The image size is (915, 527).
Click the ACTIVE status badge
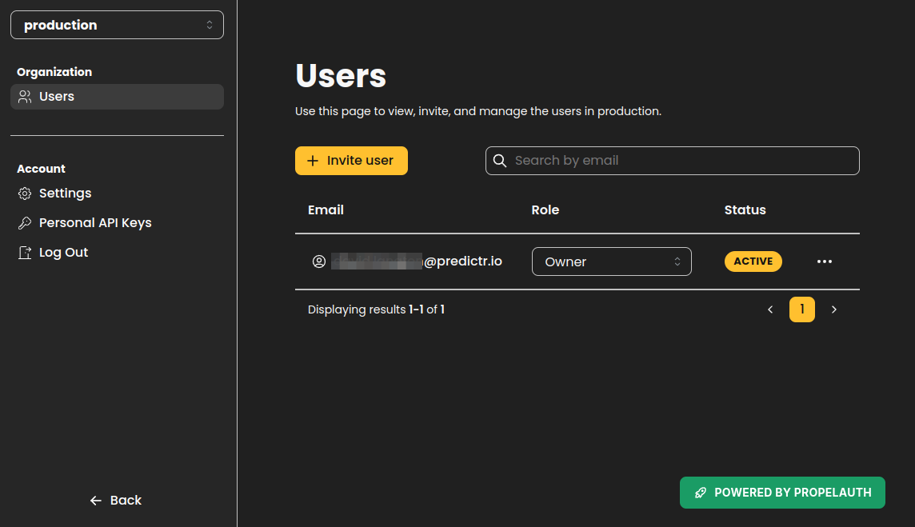753,262
